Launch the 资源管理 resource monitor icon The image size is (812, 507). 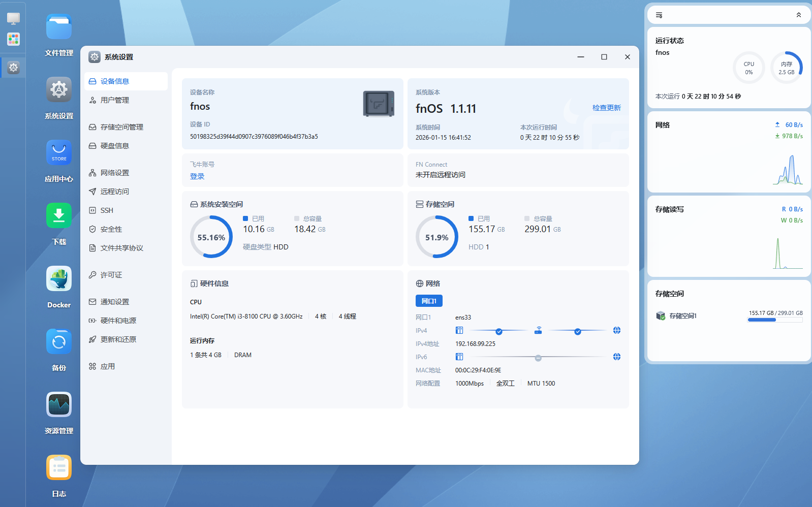click(x=59, y=404)
